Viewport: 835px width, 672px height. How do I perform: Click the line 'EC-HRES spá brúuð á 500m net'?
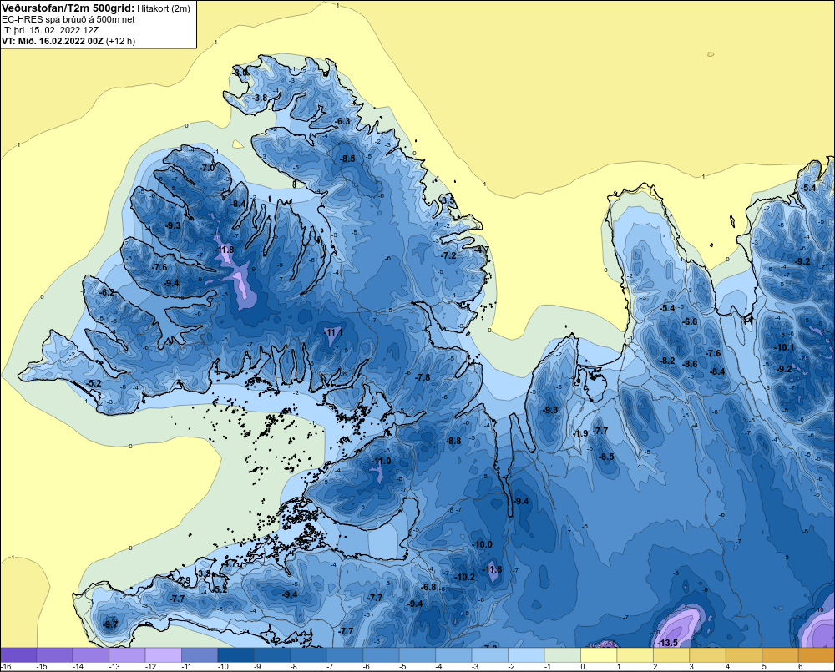pos(68,19)
